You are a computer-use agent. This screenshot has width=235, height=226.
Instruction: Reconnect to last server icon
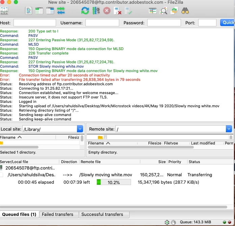point(128,11)
